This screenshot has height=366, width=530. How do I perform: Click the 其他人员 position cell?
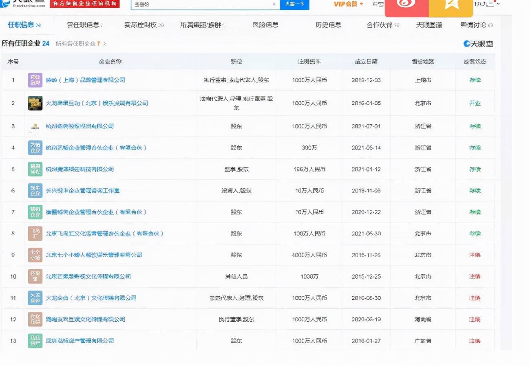click(x=236, y=276)
